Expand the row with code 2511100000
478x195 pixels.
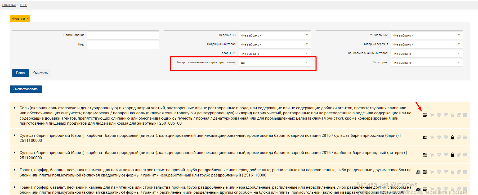(x=15, y=135)
